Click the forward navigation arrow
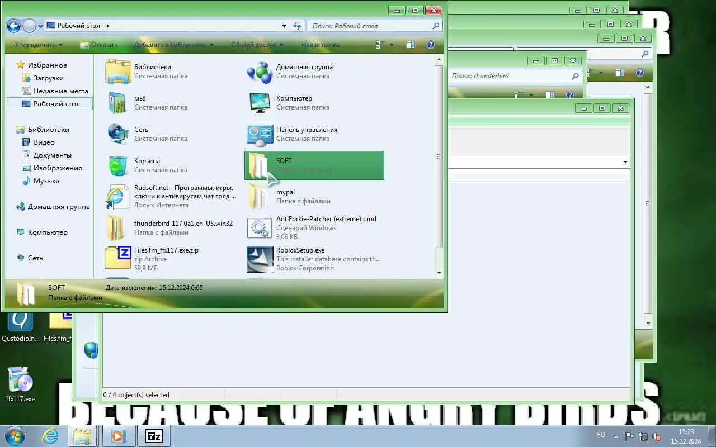The width and height of the screenshot is (716, 447). tap(29, 26)
